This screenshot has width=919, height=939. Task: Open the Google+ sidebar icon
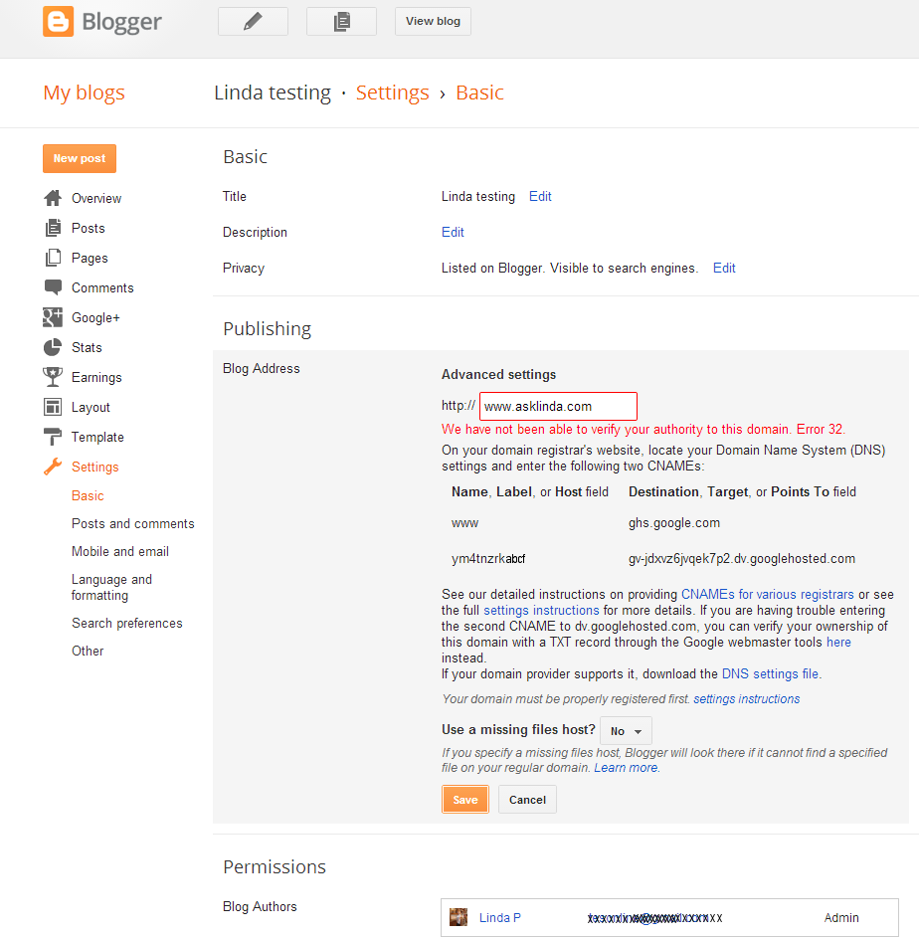53,316
